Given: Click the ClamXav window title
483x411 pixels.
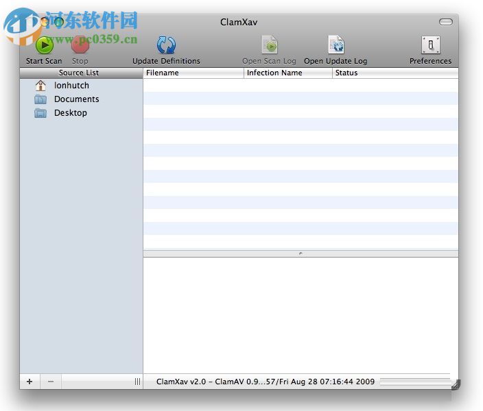Looking at the screenshot, I should pos(239,22).
